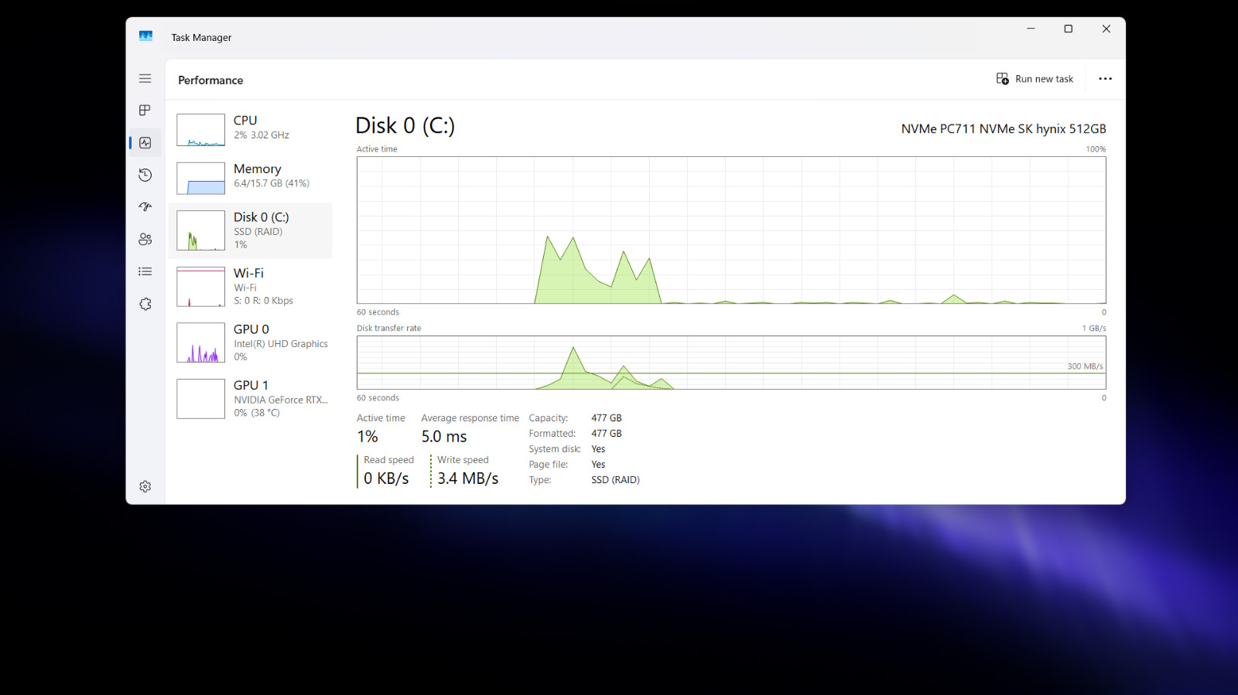This screenshot has width=1238, height=695.
Task: Click the Wi-Fi mini graph thumbnail
Action: pos(200,287)
